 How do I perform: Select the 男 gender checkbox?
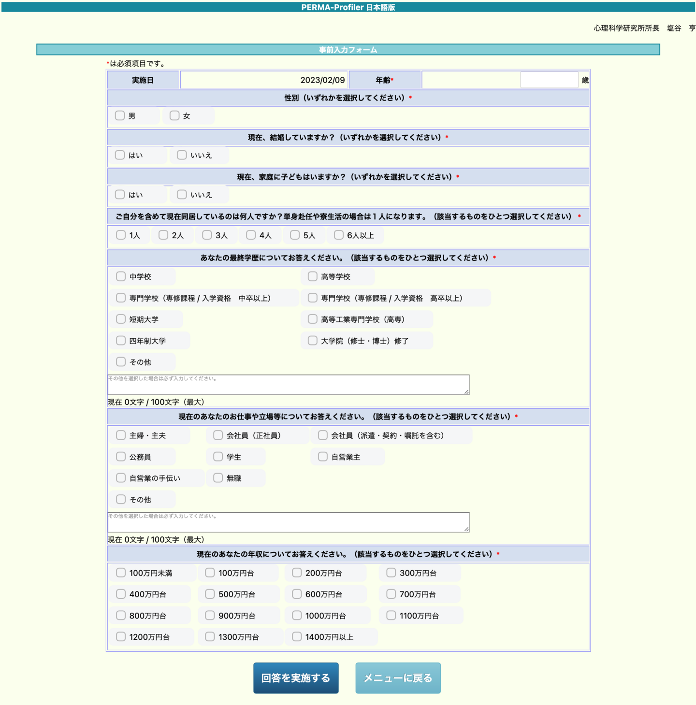[x=120, y=115]
